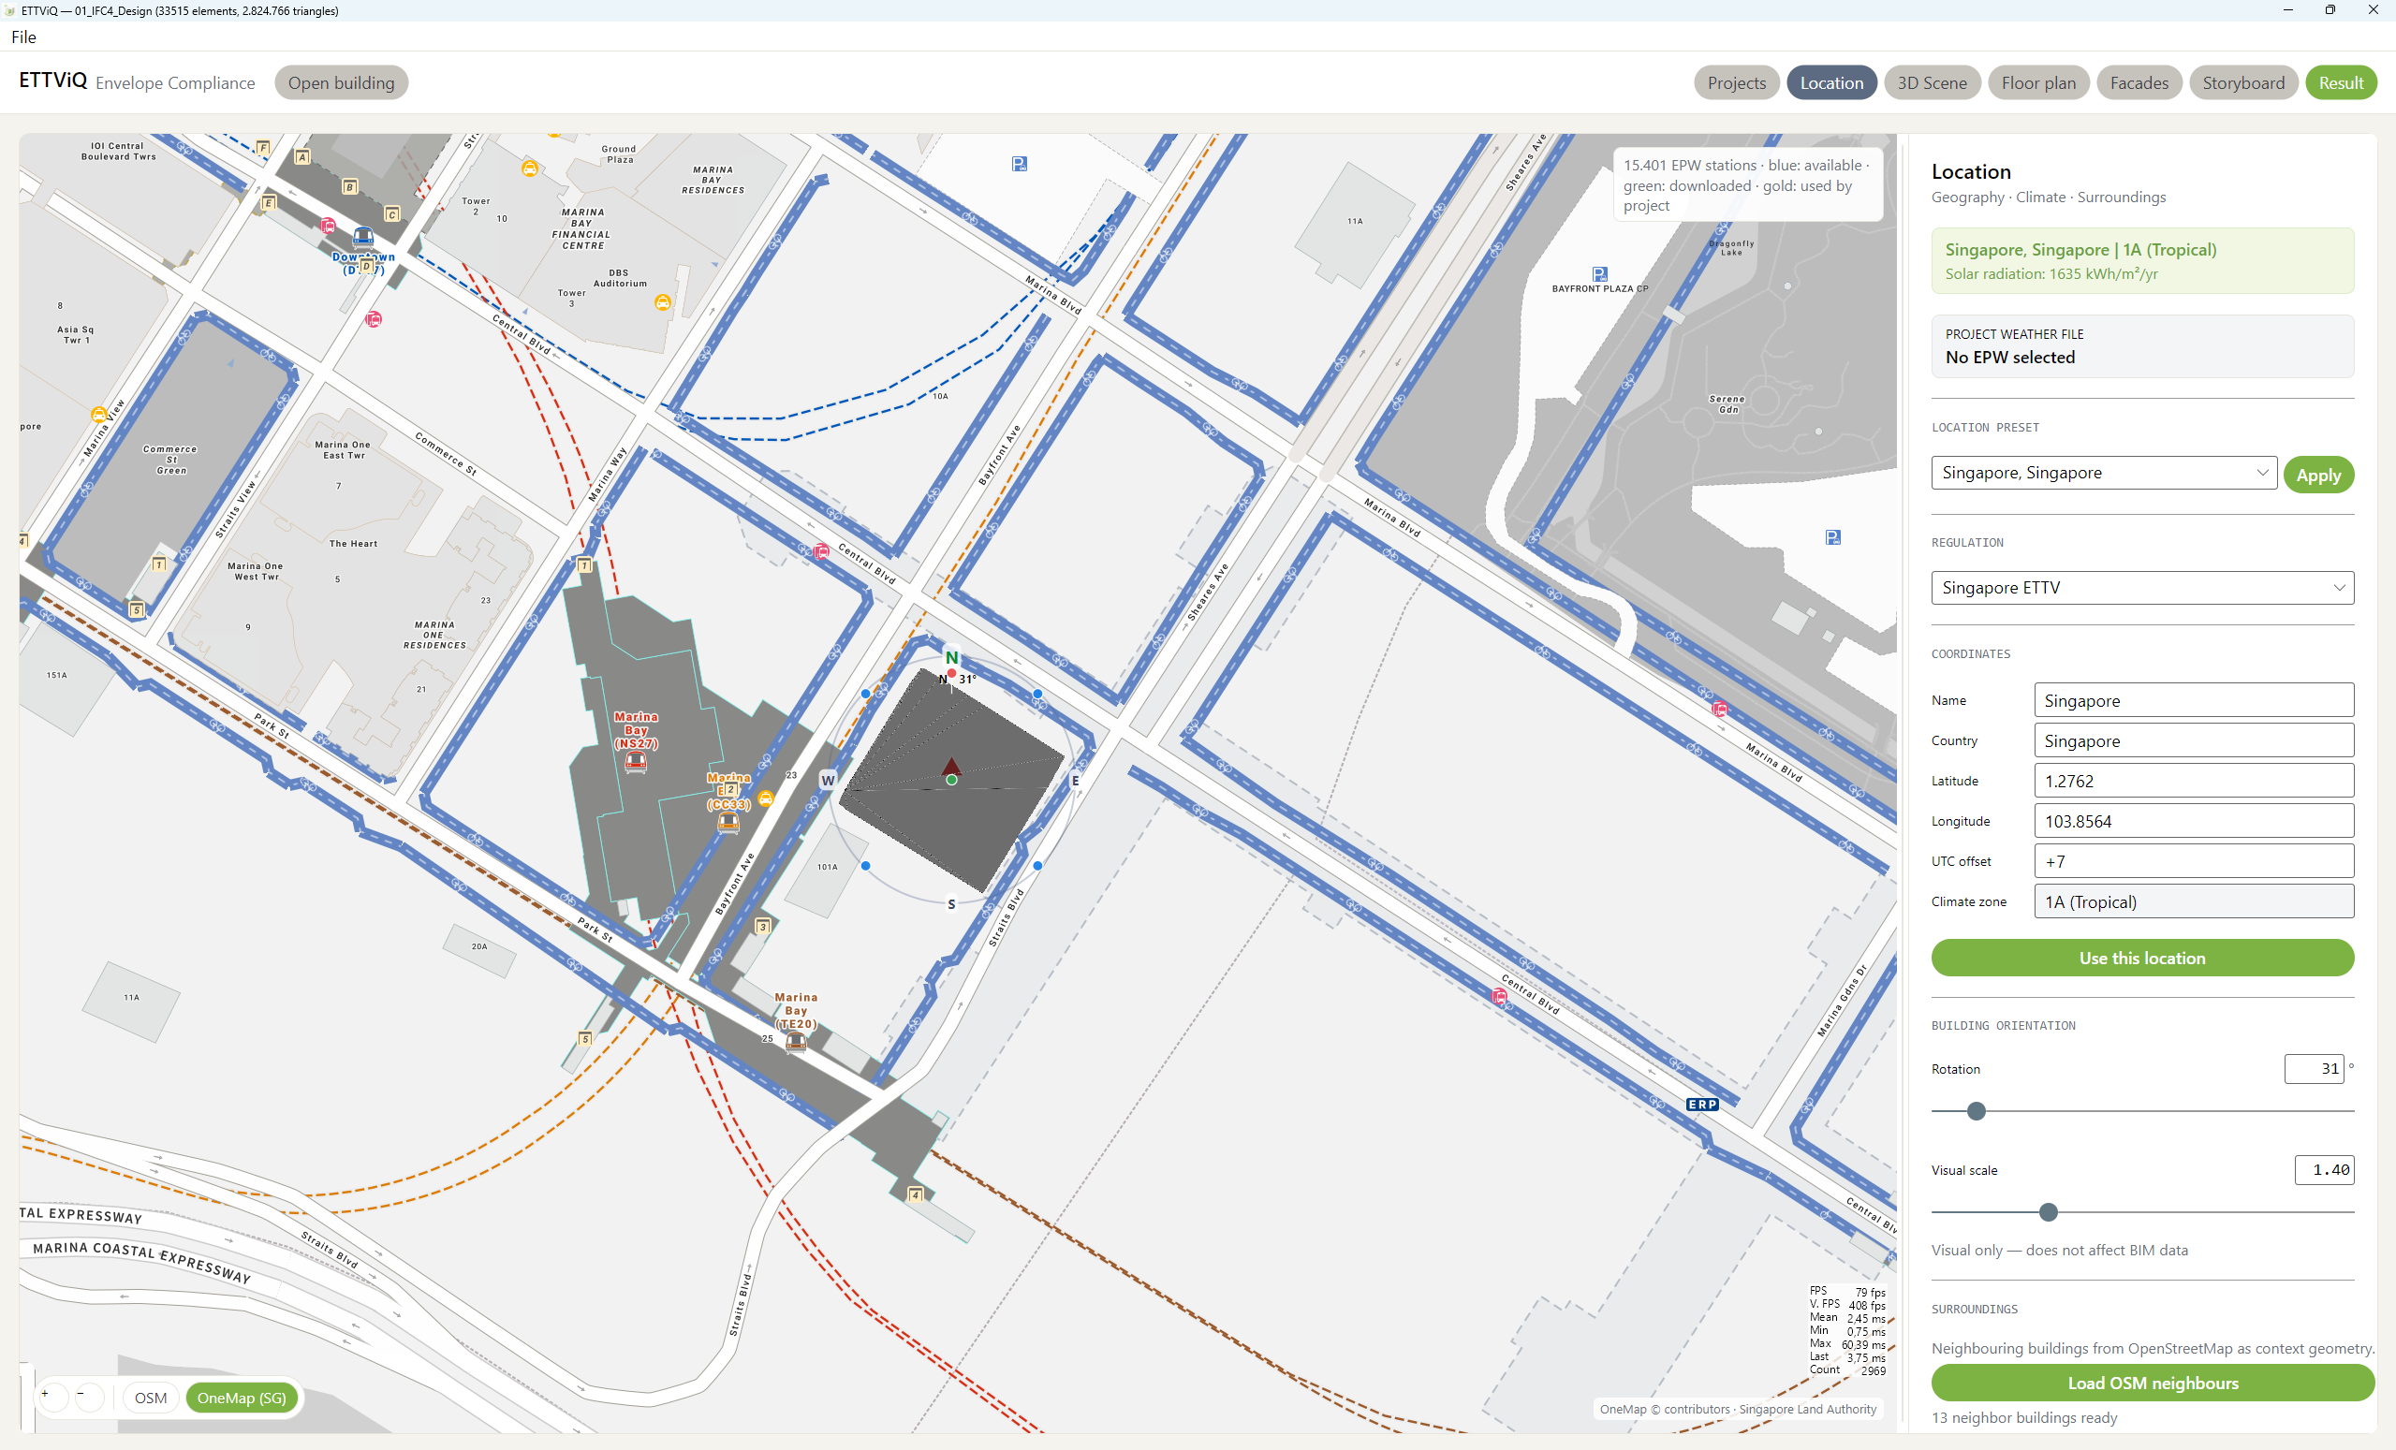
Task: Select the lower-right blue scale handle
Action: click(1037, 866)
